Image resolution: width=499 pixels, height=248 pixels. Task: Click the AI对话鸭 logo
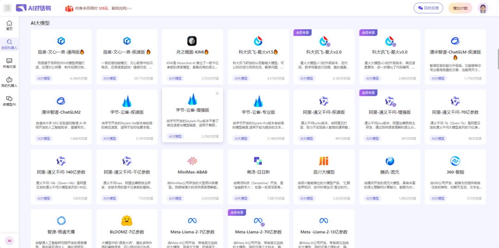pos(34,8)
